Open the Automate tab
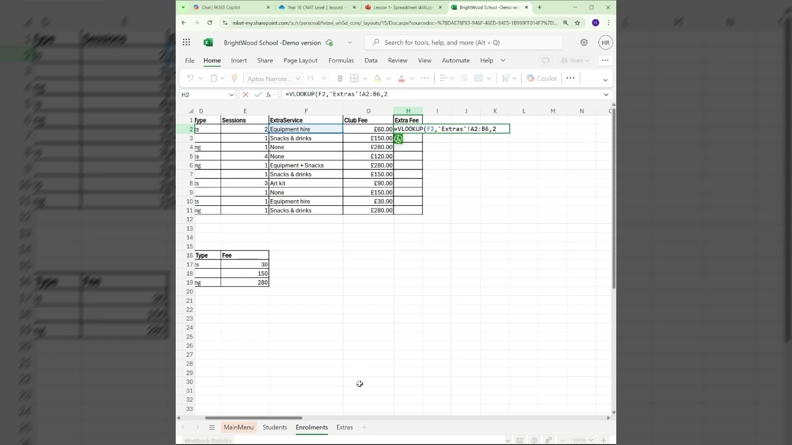 pyautogui.click(x=456, y=61)
